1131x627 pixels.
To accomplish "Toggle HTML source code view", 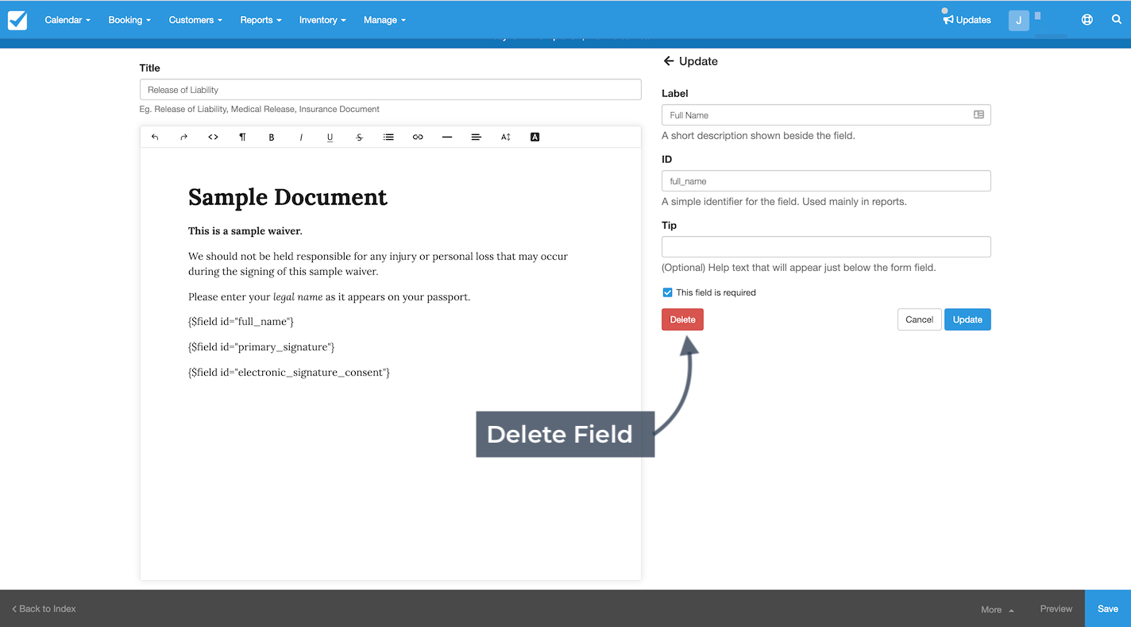I will click(x=213, y=137).
